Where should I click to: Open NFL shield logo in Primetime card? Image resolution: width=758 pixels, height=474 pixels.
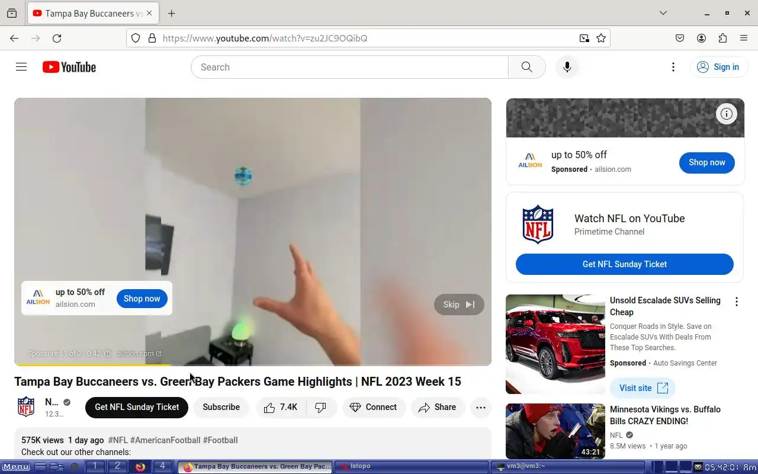538,225
